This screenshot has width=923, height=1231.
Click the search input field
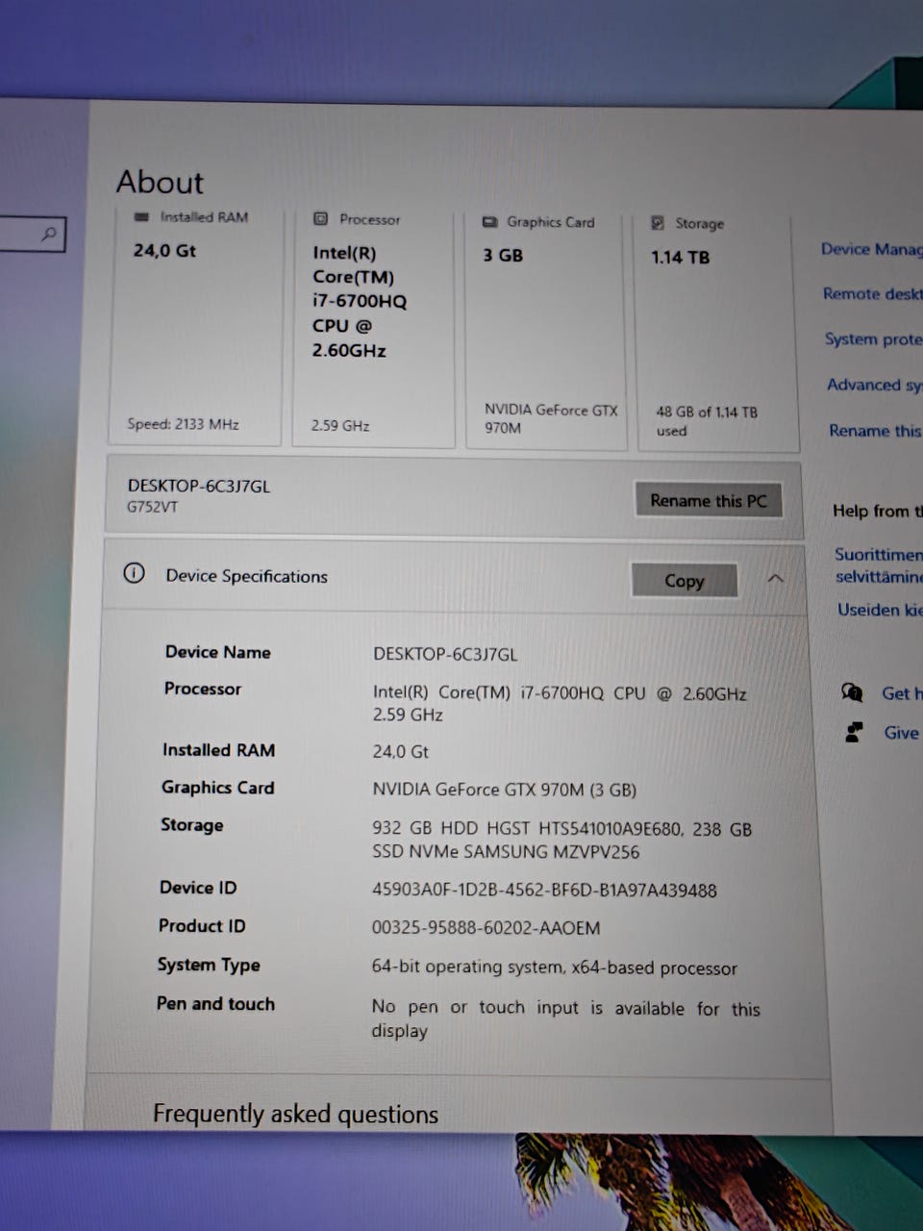(x=33, y=234)
